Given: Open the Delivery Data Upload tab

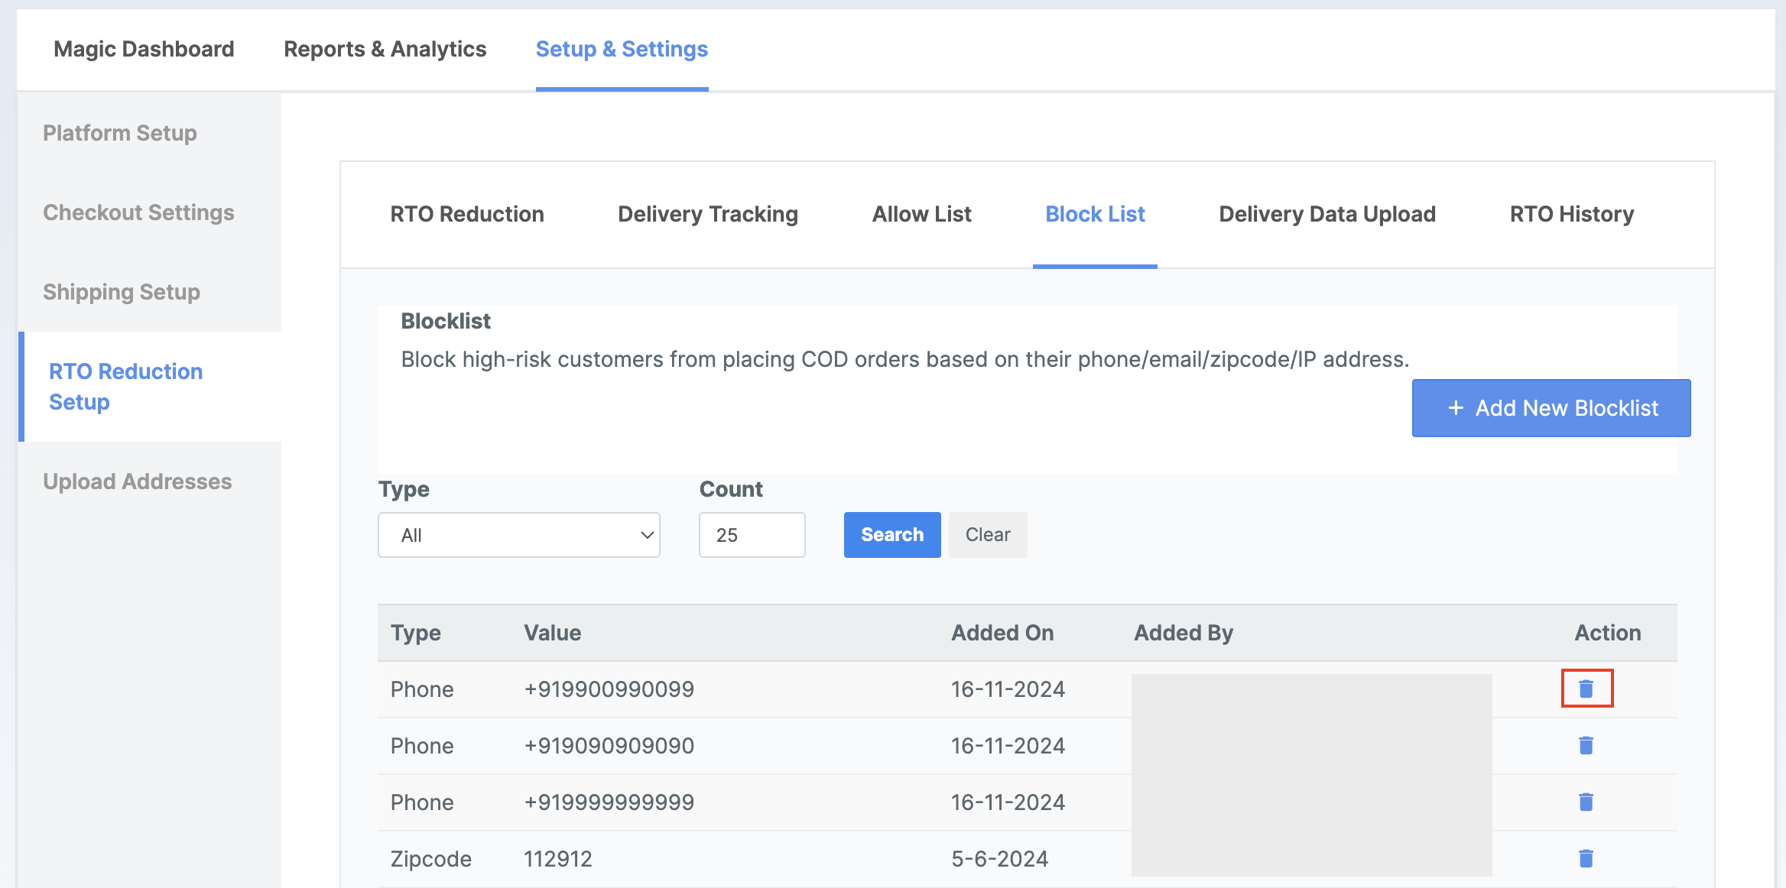Looking at the screenshot, I should [x=1327, y=214].
